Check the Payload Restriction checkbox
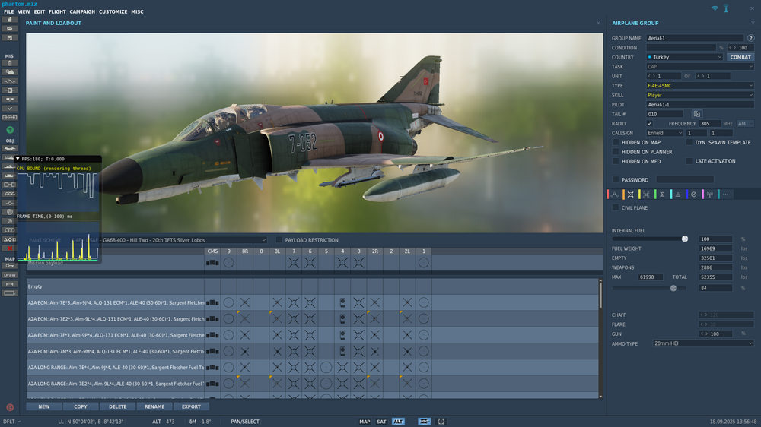The height and width of the screenshot is (427, 761). click(279, 240)
